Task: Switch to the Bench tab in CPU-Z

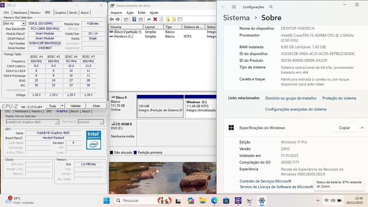Action: (73, 12)
